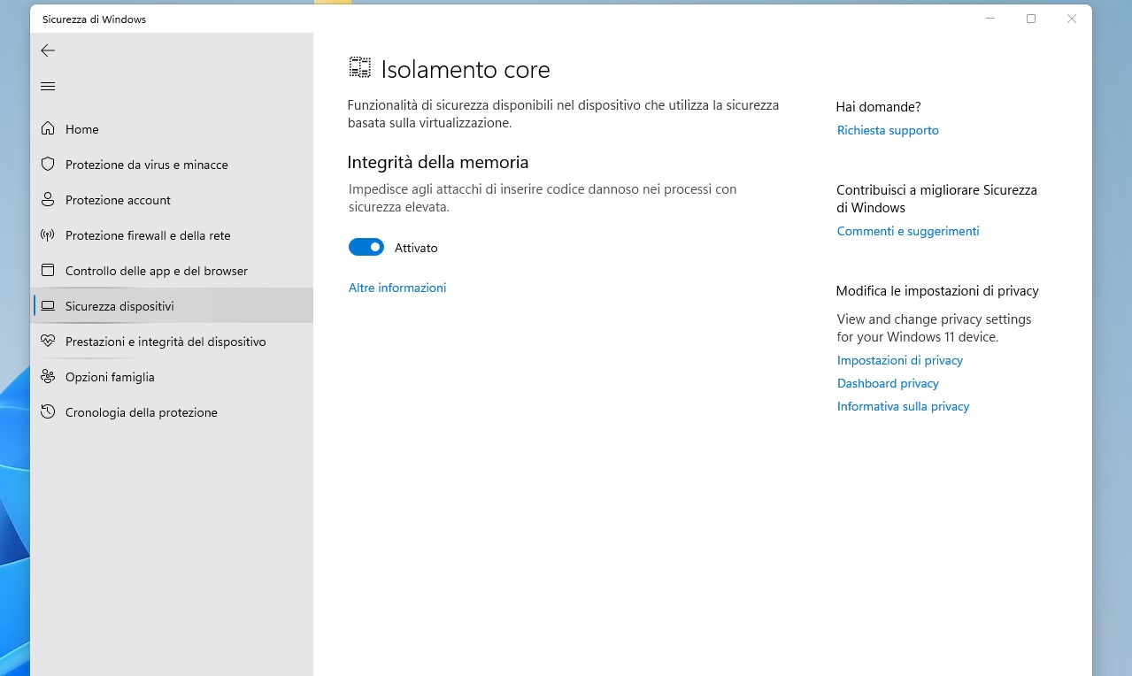Click the device performance heart icon
Screen dimensions: 1132x676
click(48, 342)
